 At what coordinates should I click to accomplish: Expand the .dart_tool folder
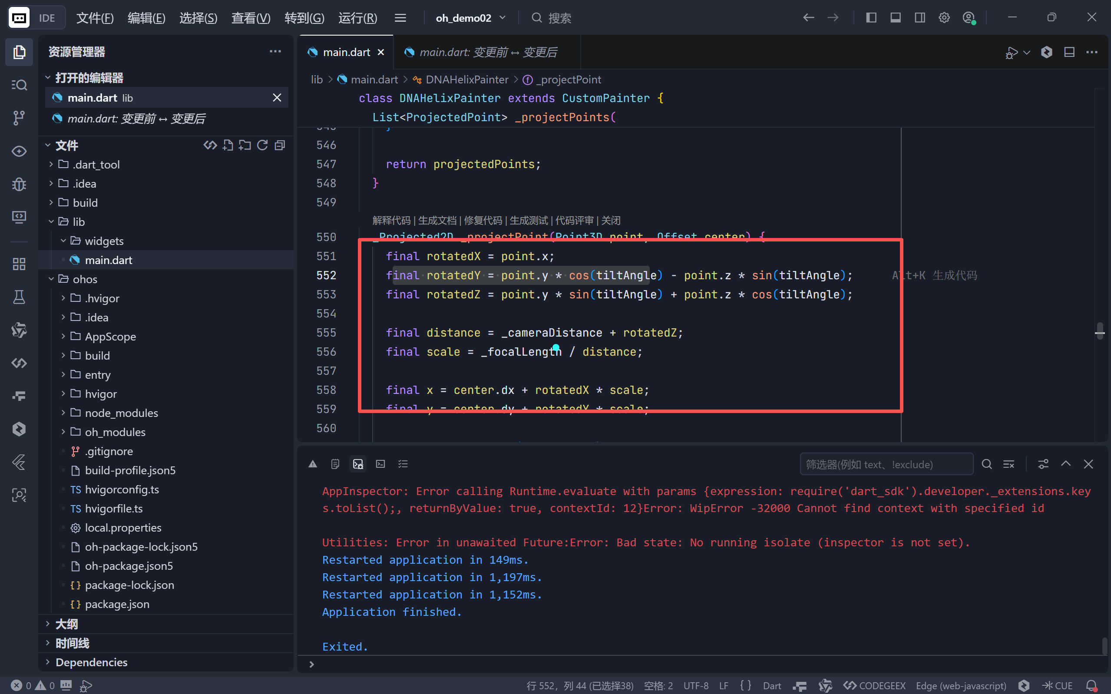click(x=96, y=164)
